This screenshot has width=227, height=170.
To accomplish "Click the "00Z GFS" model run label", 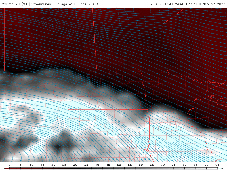I will tap(154, 4).
